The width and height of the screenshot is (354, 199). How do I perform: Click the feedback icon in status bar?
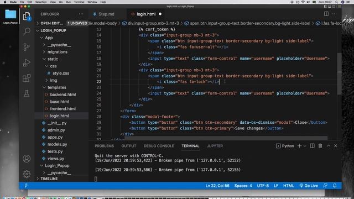coord(325,186)
